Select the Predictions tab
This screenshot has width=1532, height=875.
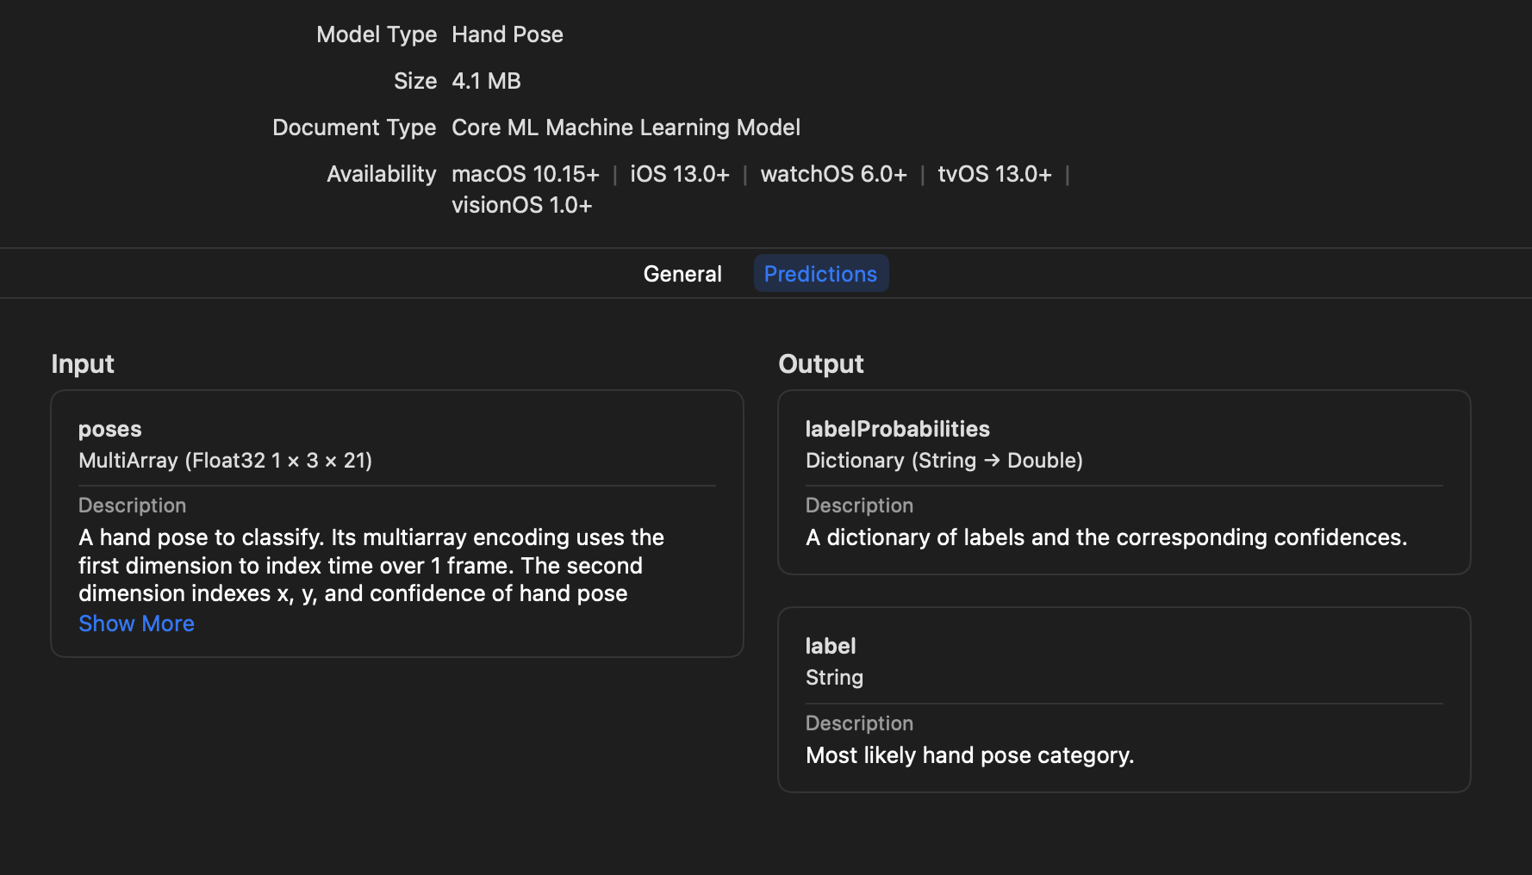pos(820,274)
